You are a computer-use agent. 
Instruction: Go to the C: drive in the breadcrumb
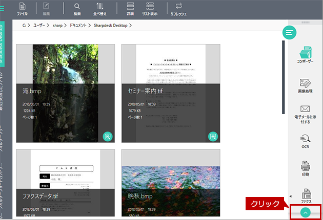(24, 25)
